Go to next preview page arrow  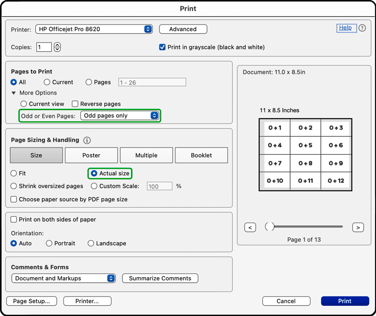coord(358,227)
